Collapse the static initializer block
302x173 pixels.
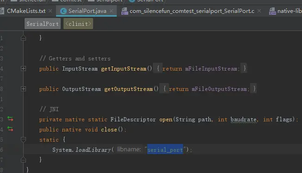pyautogui.click(x=23, y=139)
